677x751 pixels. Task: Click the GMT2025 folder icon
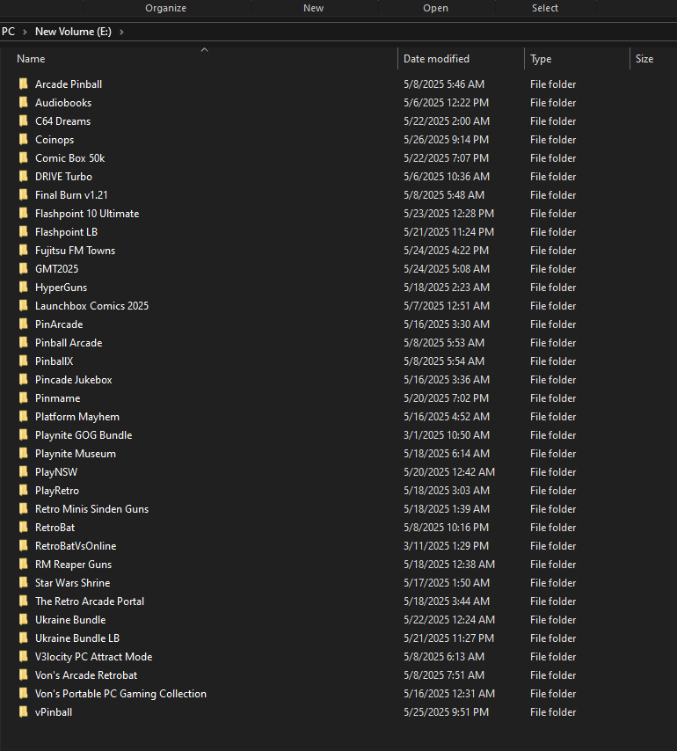pyautogui.click(x=23, y=269)
